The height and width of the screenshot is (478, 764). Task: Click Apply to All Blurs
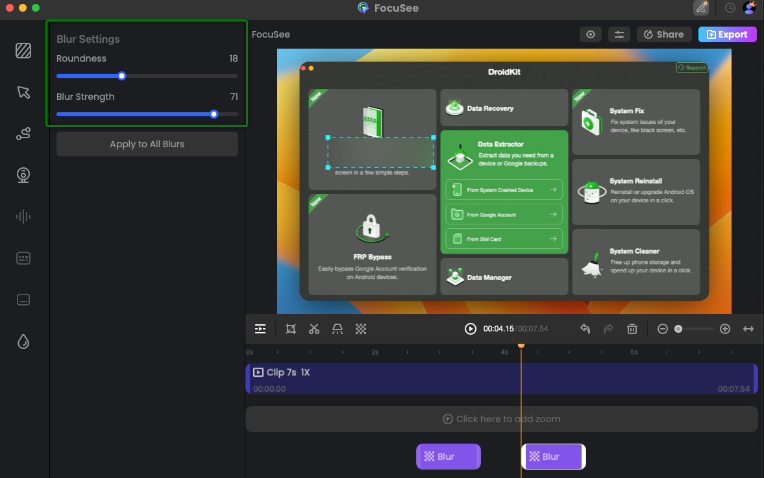(x=147, y=144)
